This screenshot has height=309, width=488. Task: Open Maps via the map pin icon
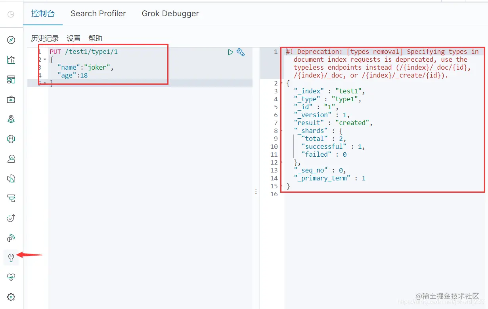[x=11, y=119]
